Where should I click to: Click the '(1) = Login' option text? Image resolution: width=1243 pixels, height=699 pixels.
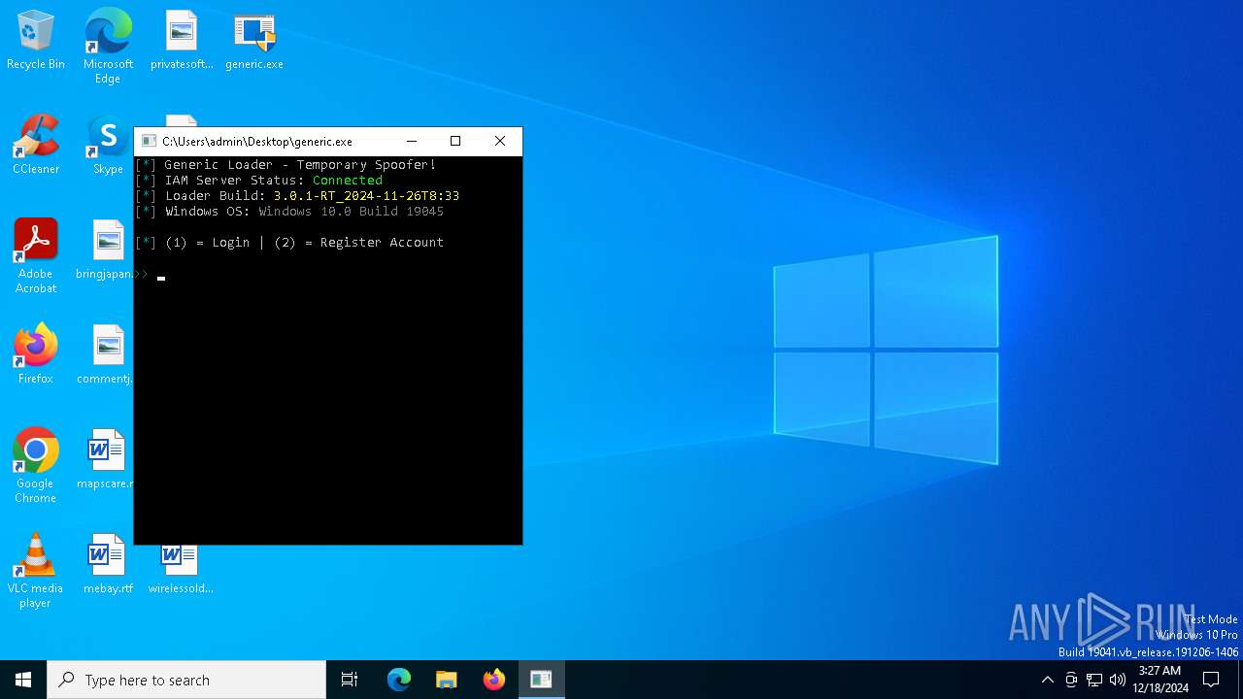(x=207, y=243)
